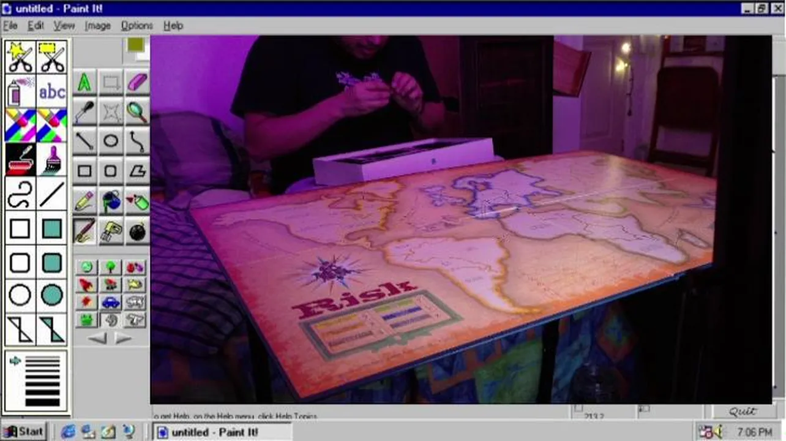Select the hand mixer smudge tool
Screen dimensions: 786x441
pyautogui.click(x=111, y=232)
